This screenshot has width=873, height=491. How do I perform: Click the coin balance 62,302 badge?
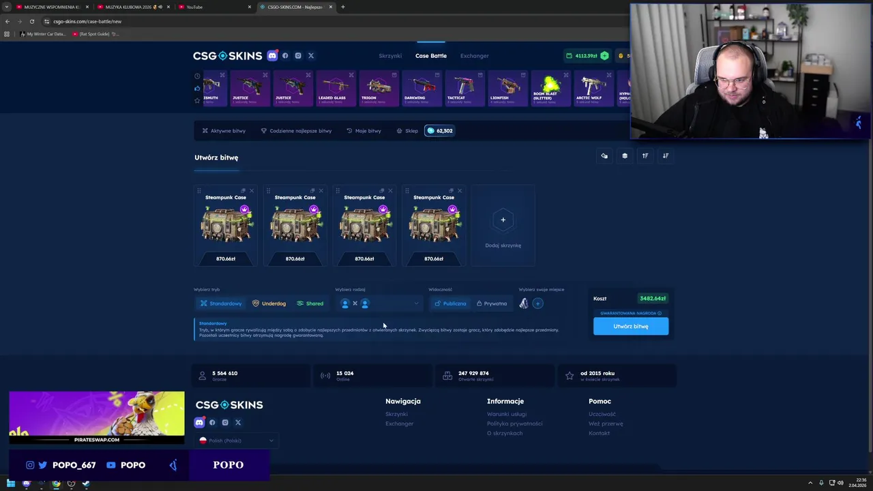[x=439, y=131]
